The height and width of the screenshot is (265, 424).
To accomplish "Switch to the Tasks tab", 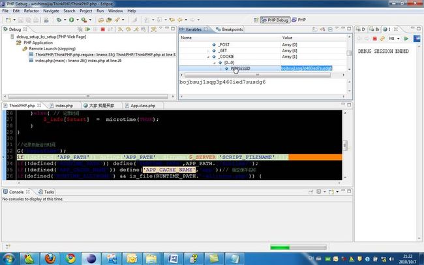I will (46, 192).
